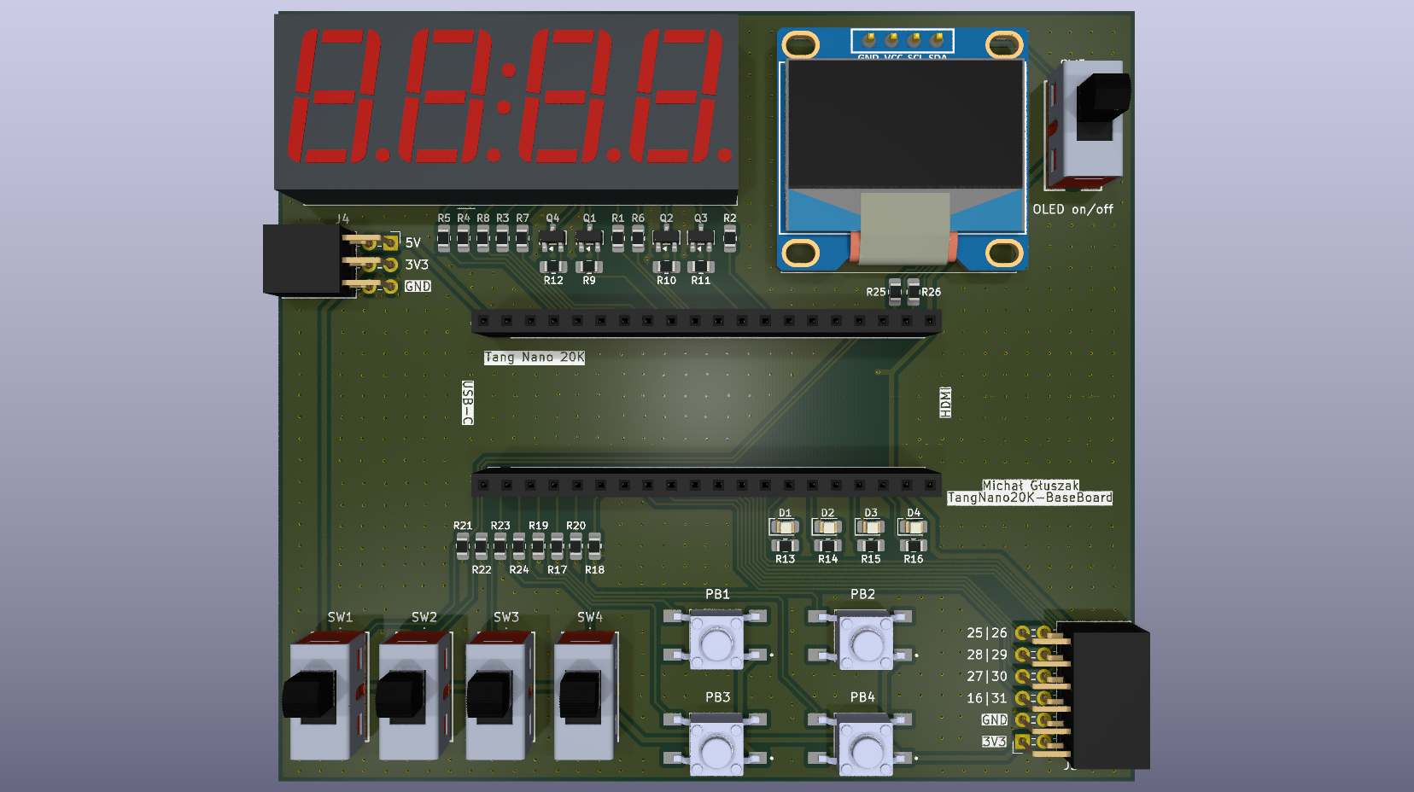Screen dimensions: 1414x792
Task: Click the SW4 slide switch
Action: [586, 695]
